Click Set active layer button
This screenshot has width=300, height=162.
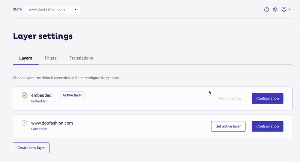click(228, 126)
